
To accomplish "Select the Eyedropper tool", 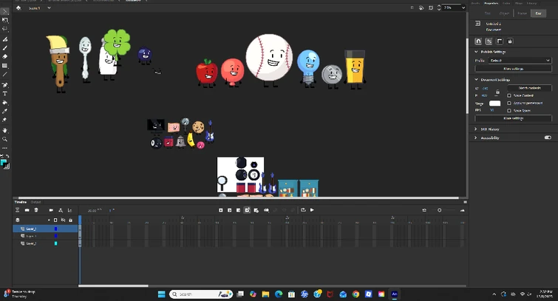I will coord(5,111).
